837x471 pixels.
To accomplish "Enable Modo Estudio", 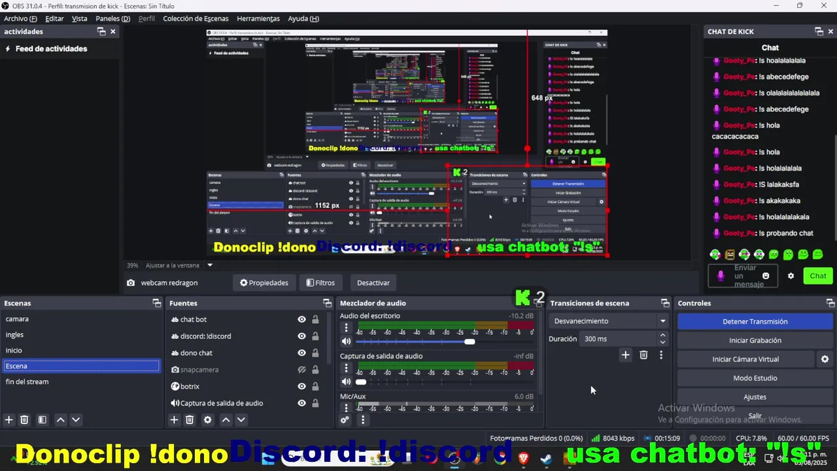I will pyautogui.click(x=755, y=378).
